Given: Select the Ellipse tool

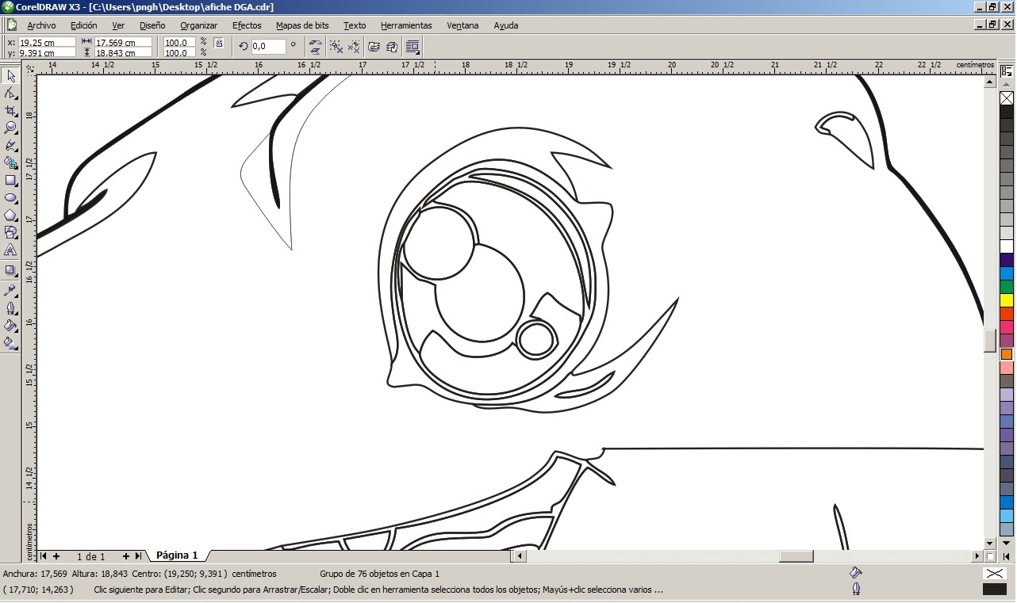Looking at the screenshot, I should click(11, 197).
